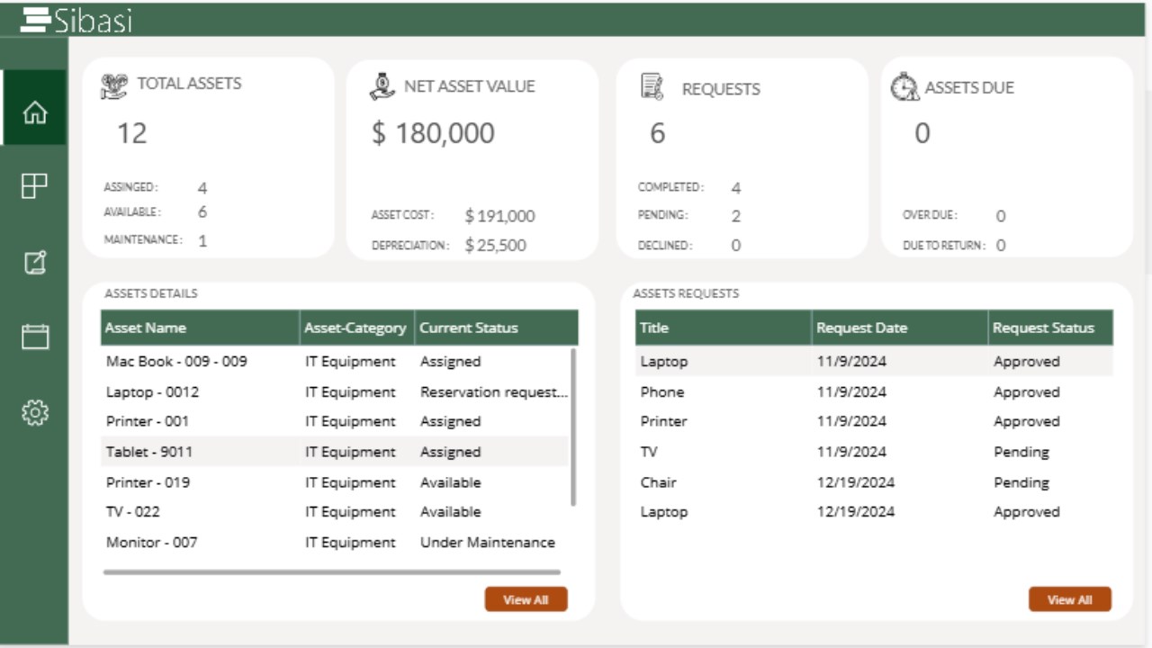Open the edit note icon in the sidebar
This screenshot has height=648, width=1152.
coord(34,262)
